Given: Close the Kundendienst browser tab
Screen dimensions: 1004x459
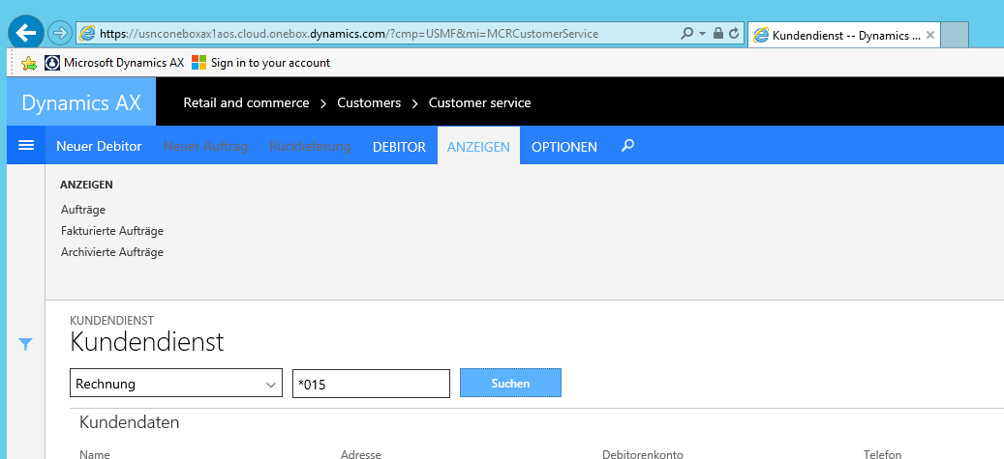Looking at the screenshot, I should pyautogui.click(x=930, y=34).
